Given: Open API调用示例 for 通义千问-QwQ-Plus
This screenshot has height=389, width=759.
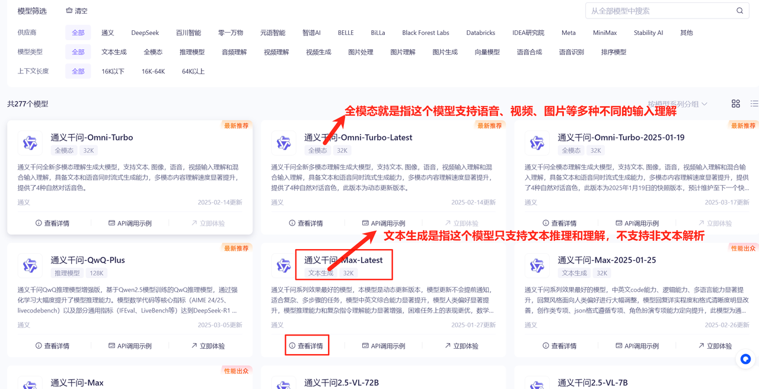Looking at the screenshot, I should pyautogui.click(x=130, y=346).
